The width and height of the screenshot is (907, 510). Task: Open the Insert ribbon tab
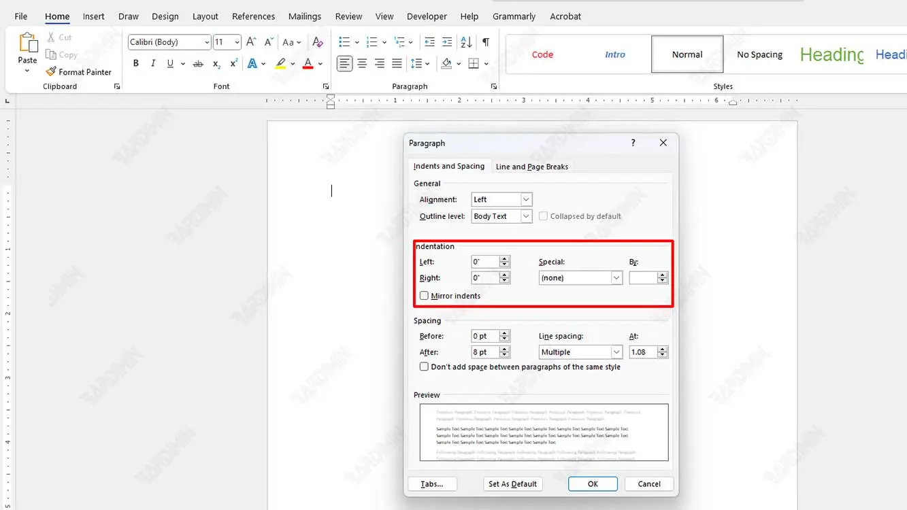click(x=94, y=16)
